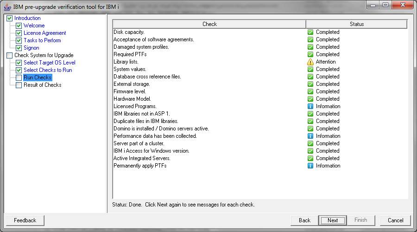Image resolution: width=417 pixels, height=232 pixels.
Task: Toggle the Check System for Upgrade checkbox
Action: [9, 55]
